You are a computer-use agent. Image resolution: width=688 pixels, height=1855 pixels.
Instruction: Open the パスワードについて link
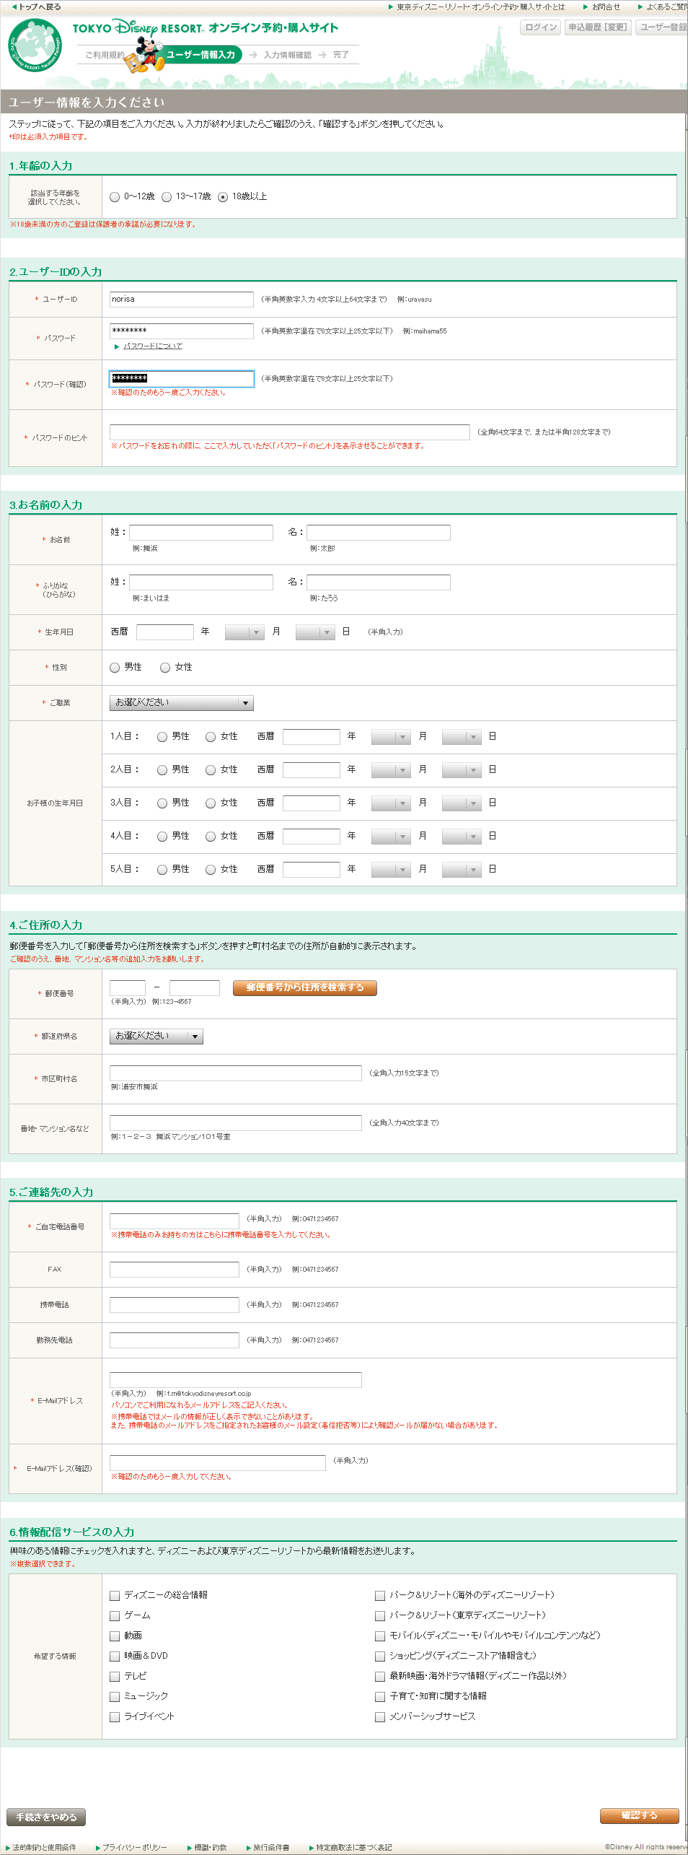point(152,346)
